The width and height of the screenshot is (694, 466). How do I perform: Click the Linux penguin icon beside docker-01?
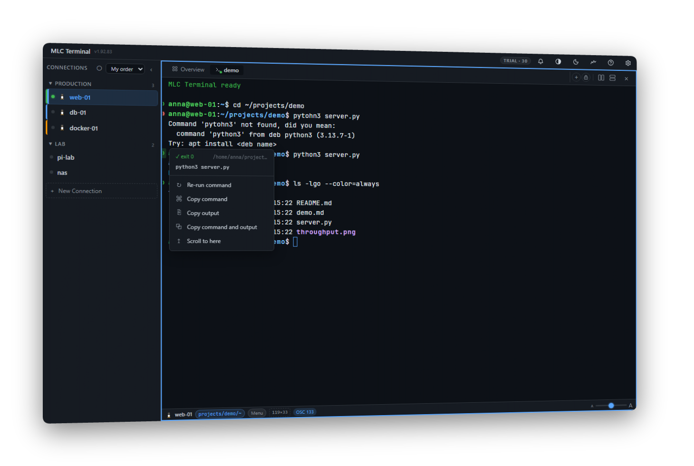click(62, 128)
